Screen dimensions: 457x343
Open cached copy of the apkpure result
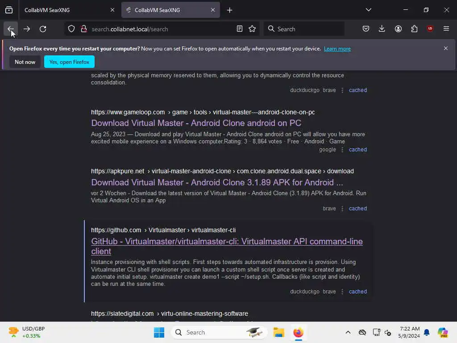(x=358, y=209)
